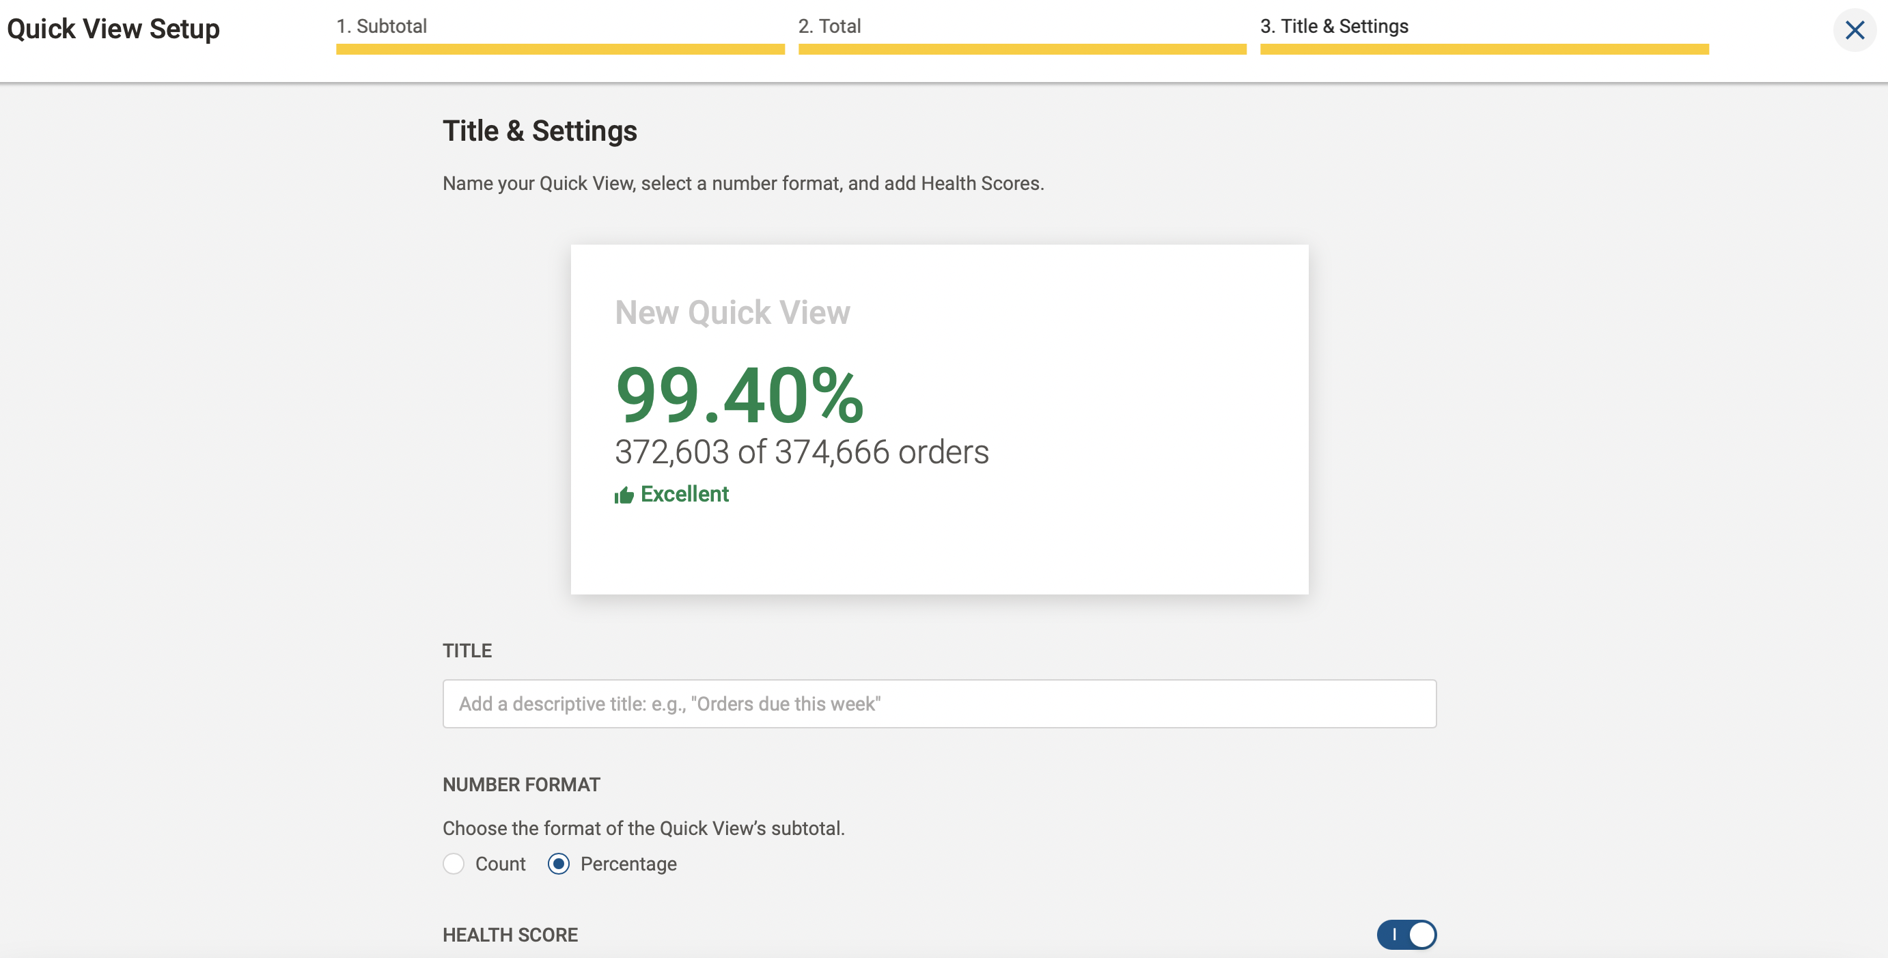Click the Excellent health label

(x=684, y=494)
